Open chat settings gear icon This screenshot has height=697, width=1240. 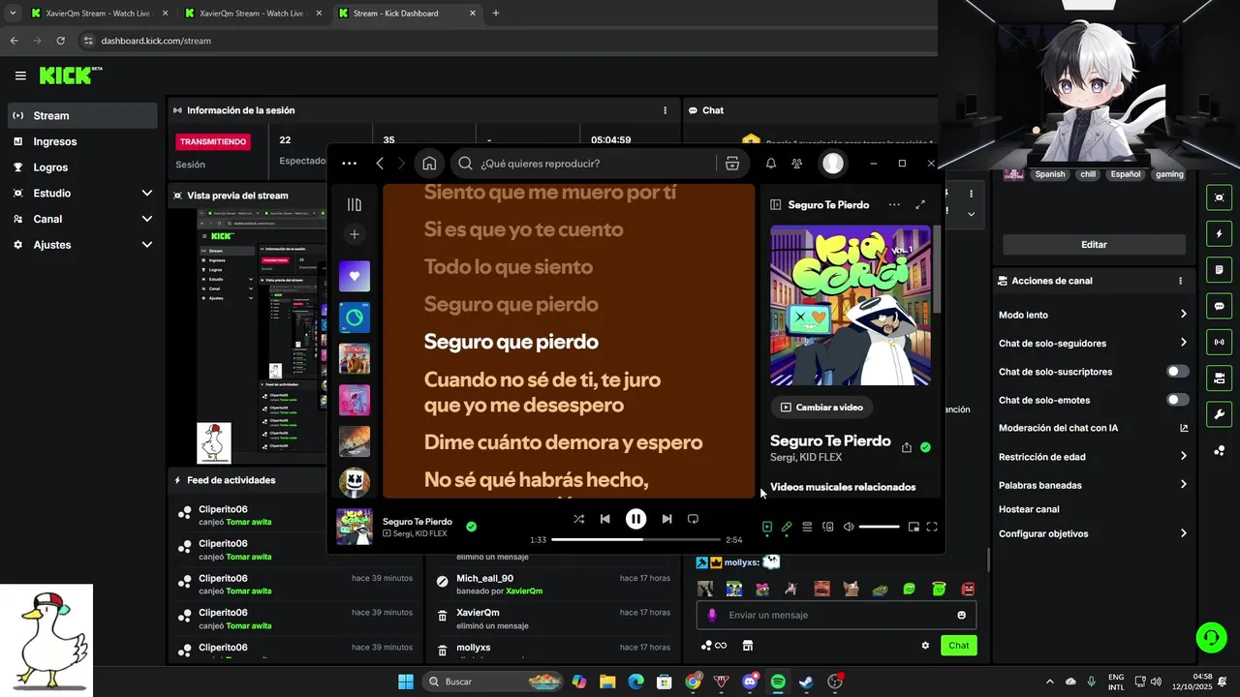(x=925, y=646)
